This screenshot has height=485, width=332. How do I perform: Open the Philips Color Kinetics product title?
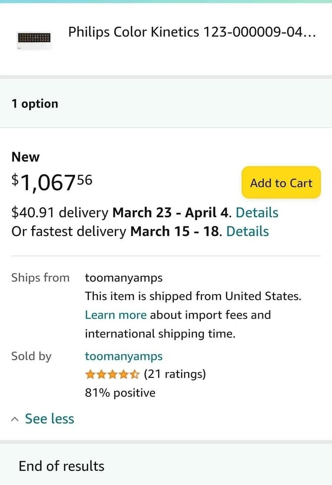pyautogui.click(x=192, y=32)
